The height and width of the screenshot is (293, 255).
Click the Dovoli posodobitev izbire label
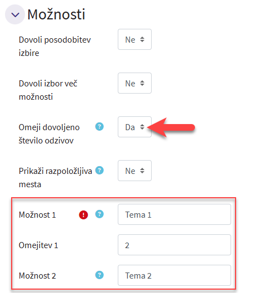(x=54, y=47)
